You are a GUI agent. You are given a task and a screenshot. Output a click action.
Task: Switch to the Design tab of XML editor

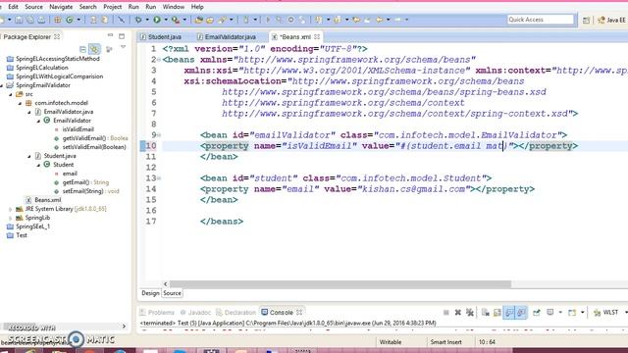tap(150, 293)
